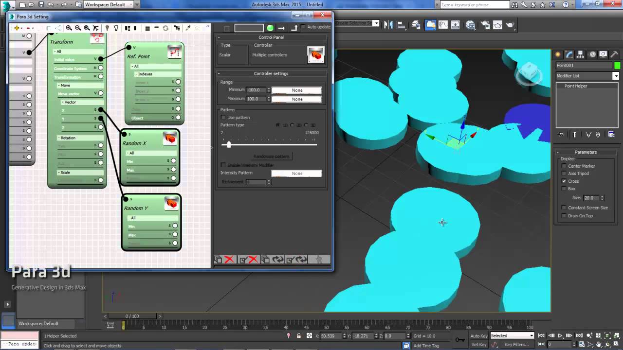Collapse the Indexes section in Ref. Point node
Viewport: 623px width, 350px height.
158,74
